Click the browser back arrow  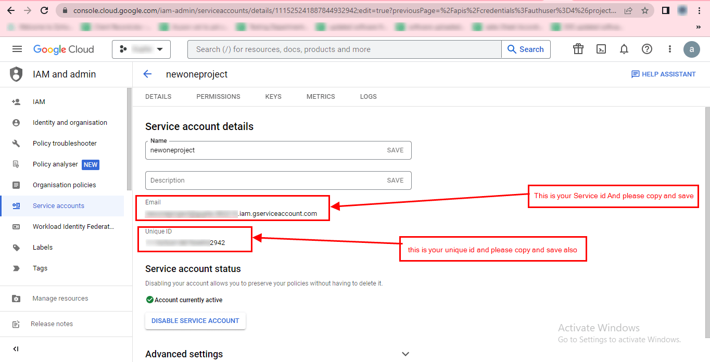pos(11,10)
